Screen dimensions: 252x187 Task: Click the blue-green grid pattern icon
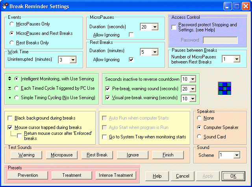click(x=225, y=89)
